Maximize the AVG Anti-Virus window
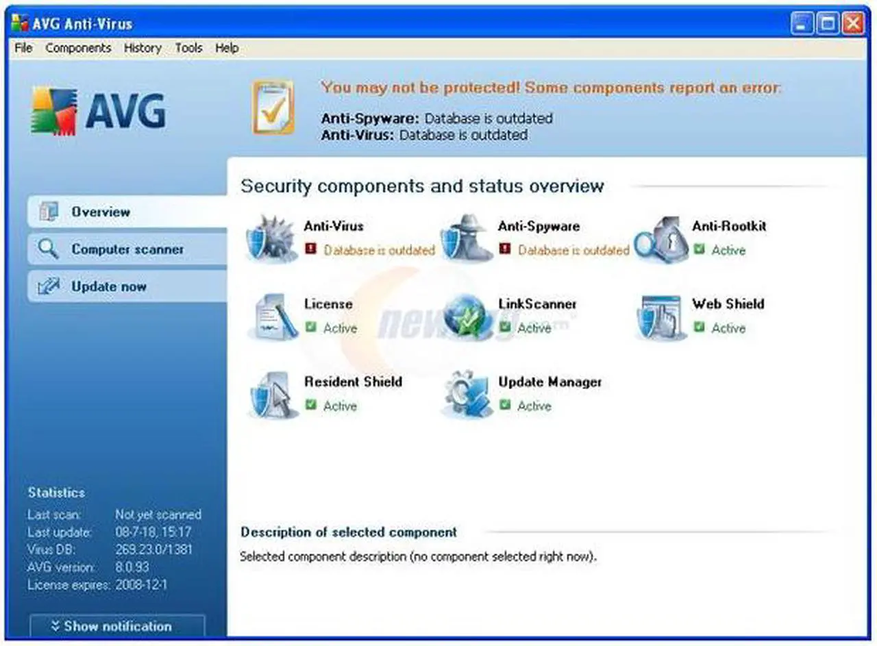 point(828,24)
